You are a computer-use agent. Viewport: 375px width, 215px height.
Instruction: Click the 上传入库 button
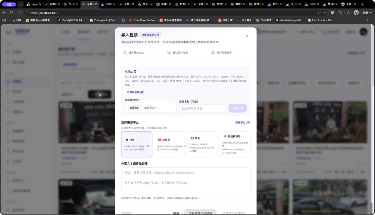[x=237, y=108]
